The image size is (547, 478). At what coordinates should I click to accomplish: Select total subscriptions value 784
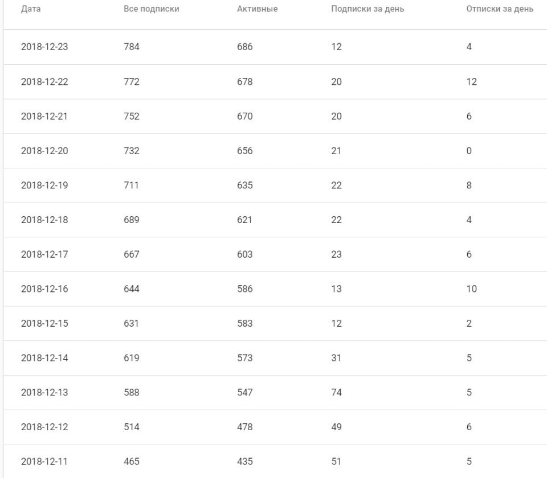131,47
